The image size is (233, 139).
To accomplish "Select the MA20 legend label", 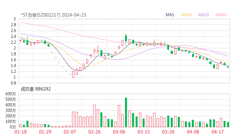I will (x=204, y=15).
